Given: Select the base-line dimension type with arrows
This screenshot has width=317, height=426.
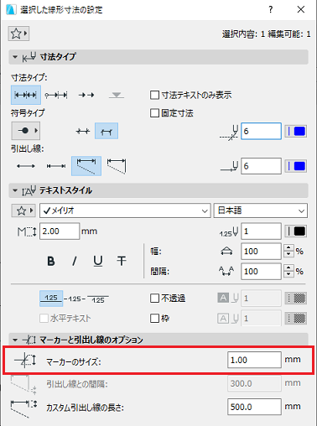Looking at the screenshot, I should pyautogui.click(x=86, y=95).
